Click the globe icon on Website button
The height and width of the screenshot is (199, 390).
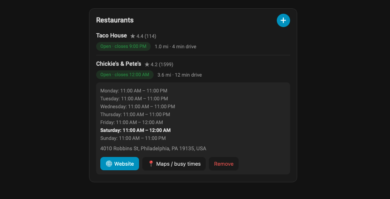point(109,164)
